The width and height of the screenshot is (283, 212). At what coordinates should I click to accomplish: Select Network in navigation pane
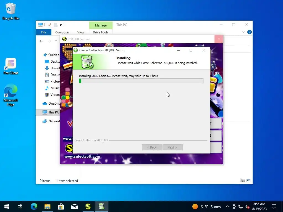51,121
